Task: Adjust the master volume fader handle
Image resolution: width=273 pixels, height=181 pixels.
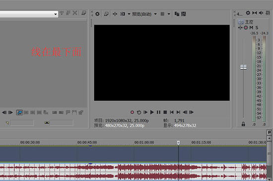Action: [x=243, y=67]
